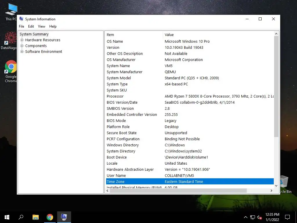Viewport: 297px width, 223px height.
Task: Click the vertical scrollbar down arrow
Action: [276, 186]
